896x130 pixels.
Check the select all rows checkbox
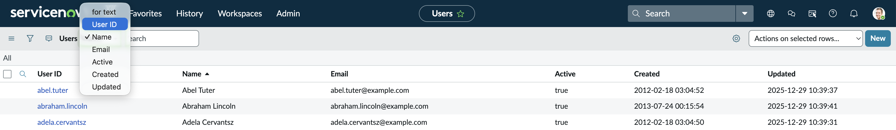tap(7, 74)
